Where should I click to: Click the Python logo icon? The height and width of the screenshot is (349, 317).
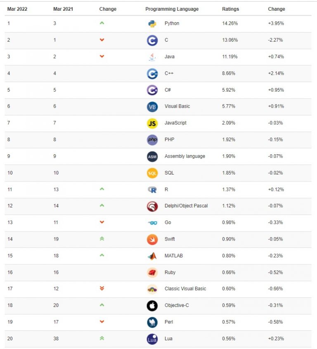(152, 24)
